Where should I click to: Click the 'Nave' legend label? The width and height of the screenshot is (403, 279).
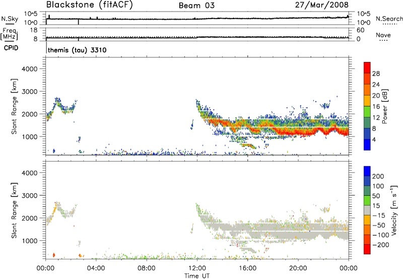(383, 35)
